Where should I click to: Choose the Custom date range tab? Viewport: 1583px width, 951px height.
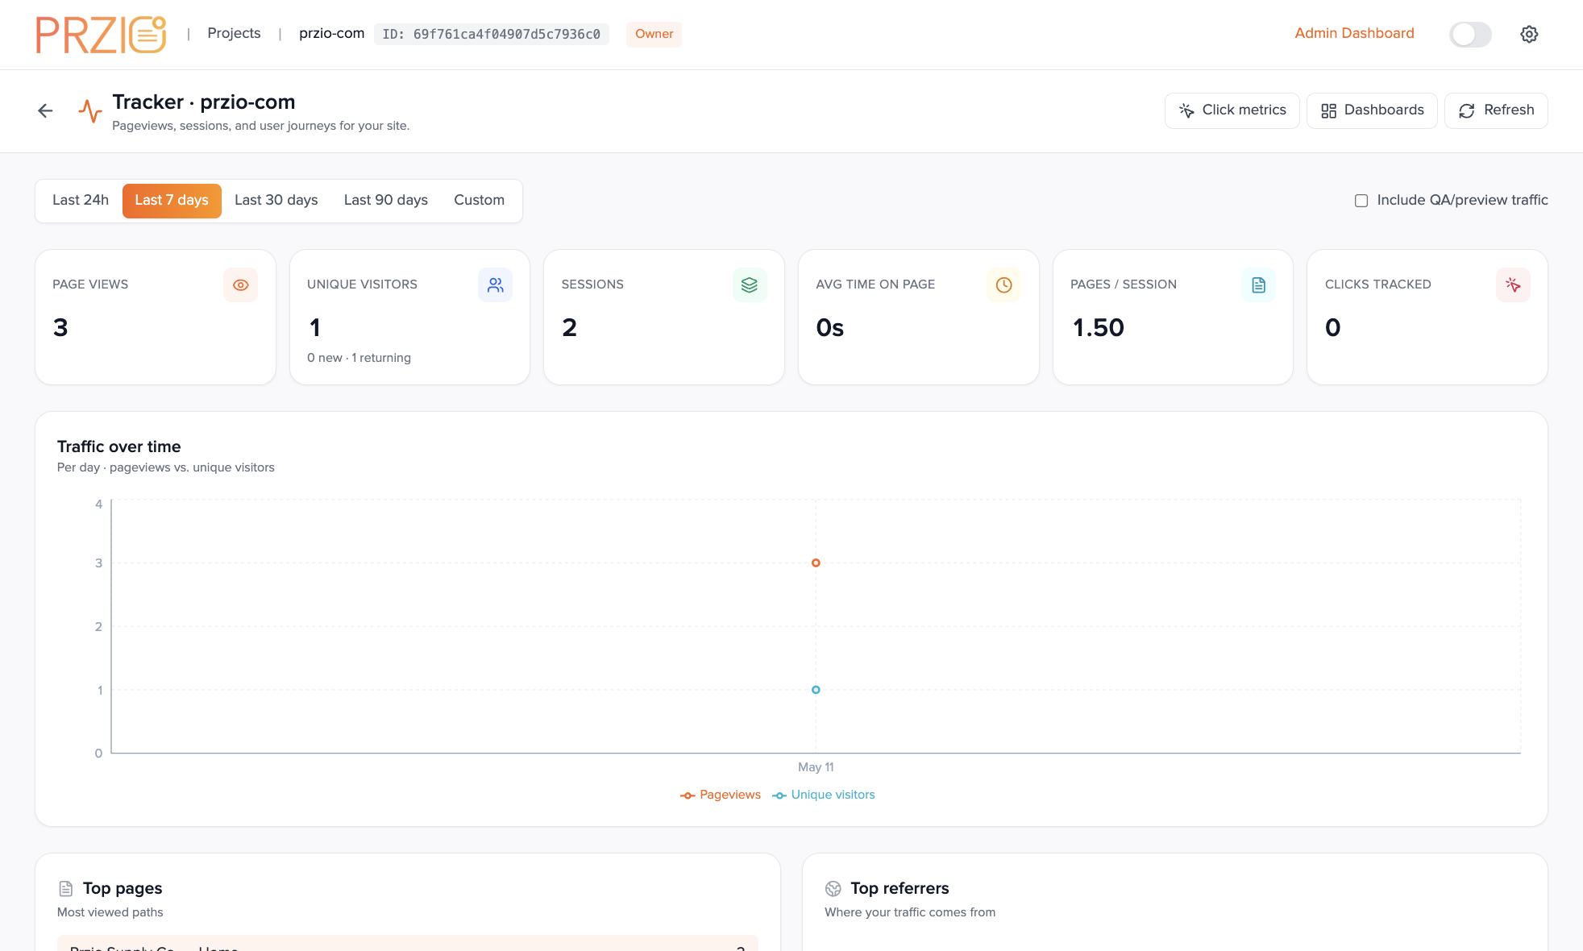click(x=480, y=201)
